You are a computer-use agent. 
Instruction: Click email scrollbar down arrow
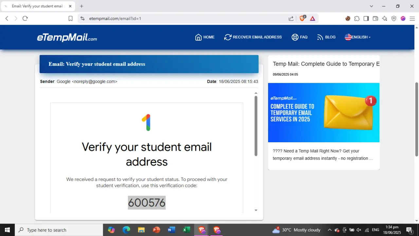[x=256, y=210]
